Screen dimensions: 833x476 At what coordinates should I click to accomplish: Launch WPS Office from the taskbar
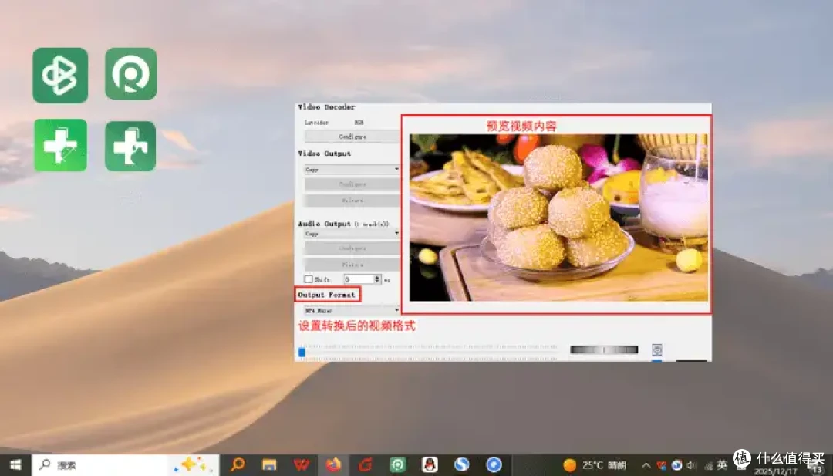click(302, 465)
